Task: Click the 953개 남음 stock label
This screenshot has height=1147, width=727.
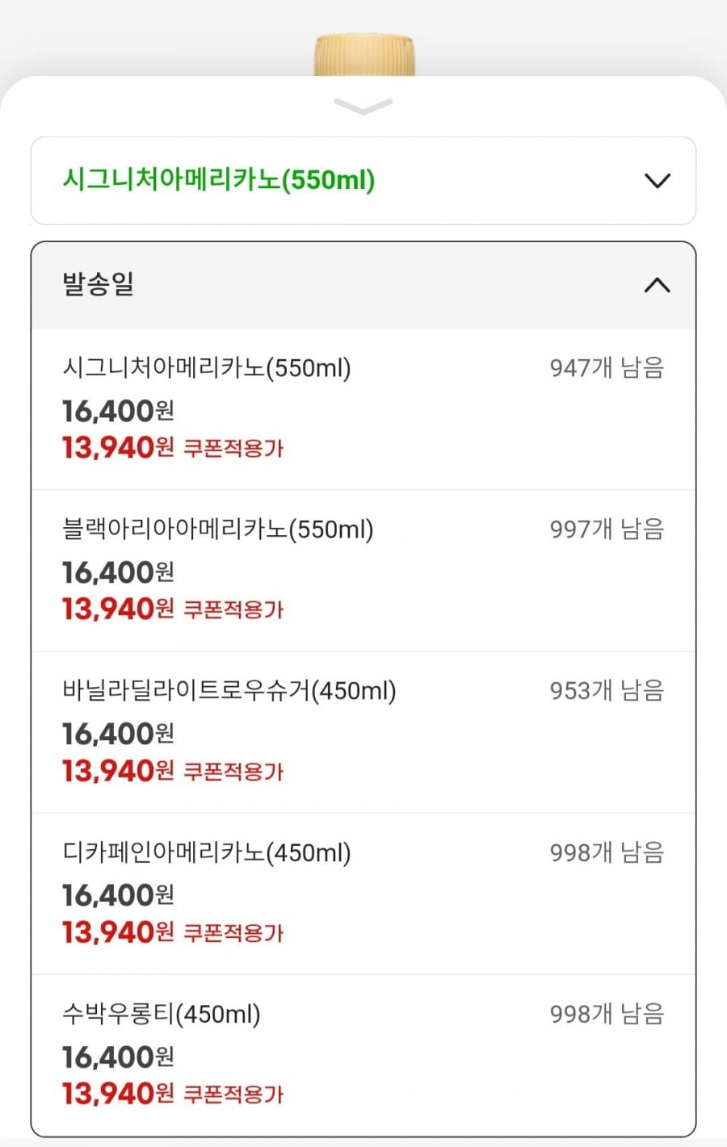Action: [x=607, y=691]
